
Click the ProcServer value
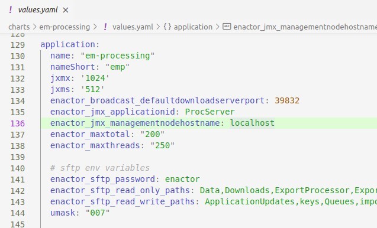(x=210, y=112)
